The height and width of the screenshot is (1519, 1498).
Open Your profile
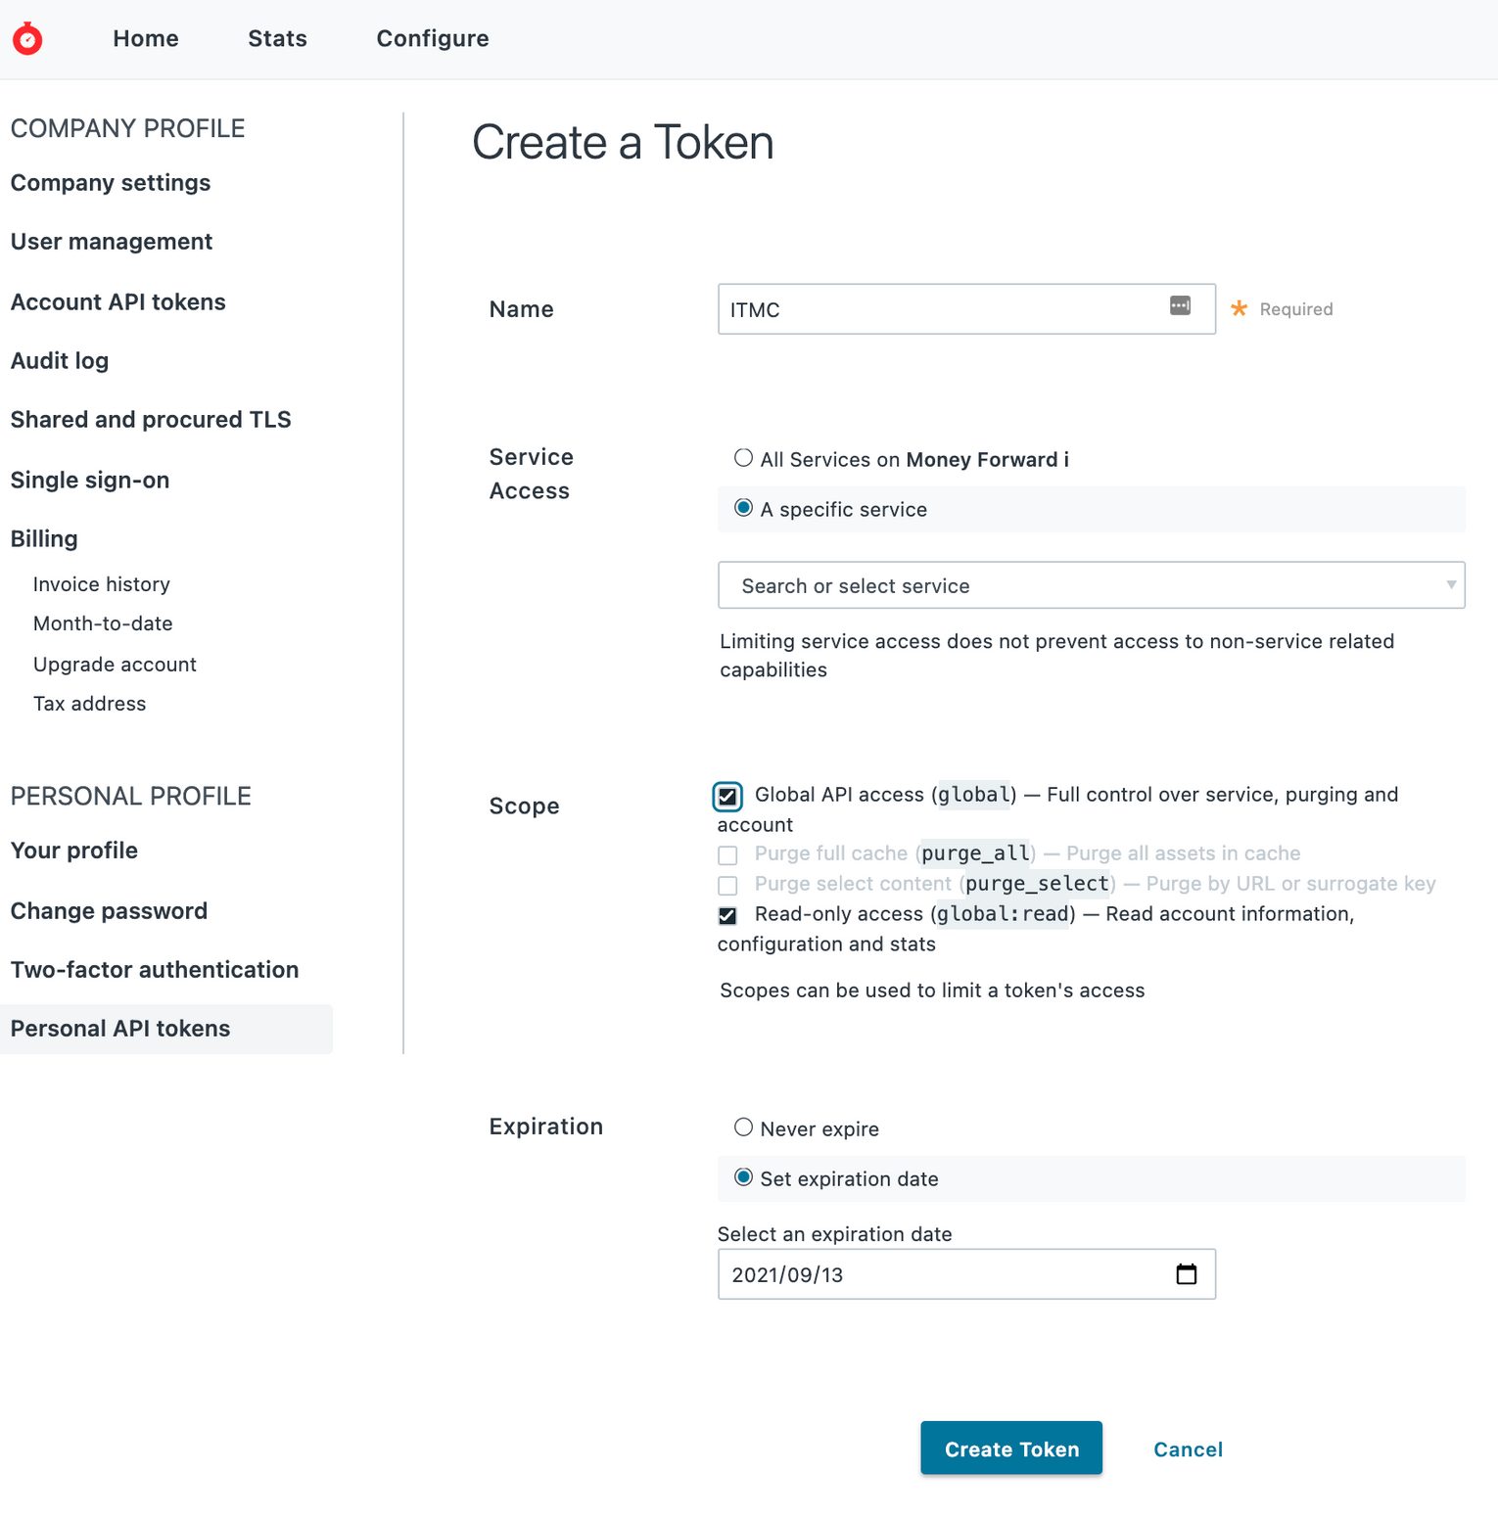click(74, 851)
